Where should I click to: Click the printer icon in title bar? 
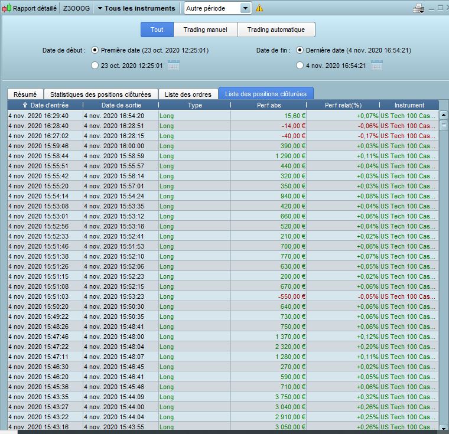click(418, 8)
